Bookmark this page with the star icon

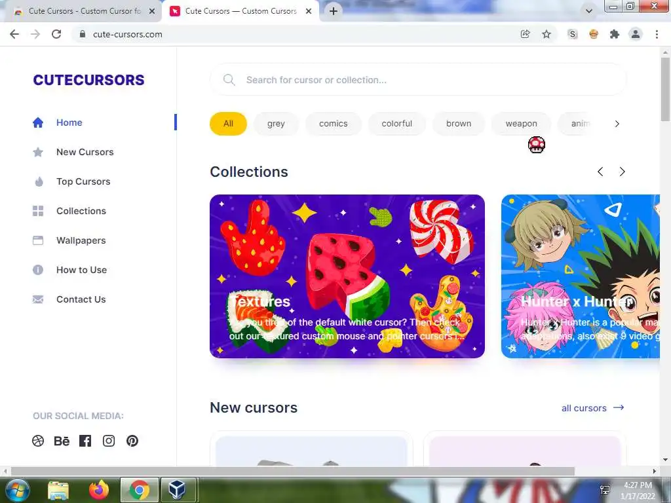pos(546,34)
